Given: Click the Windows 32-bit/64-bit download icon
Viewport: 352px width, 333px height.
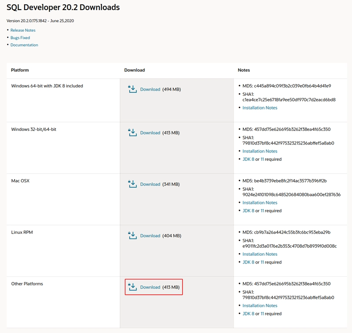Looking at the screenshot, I should (132, 132).
